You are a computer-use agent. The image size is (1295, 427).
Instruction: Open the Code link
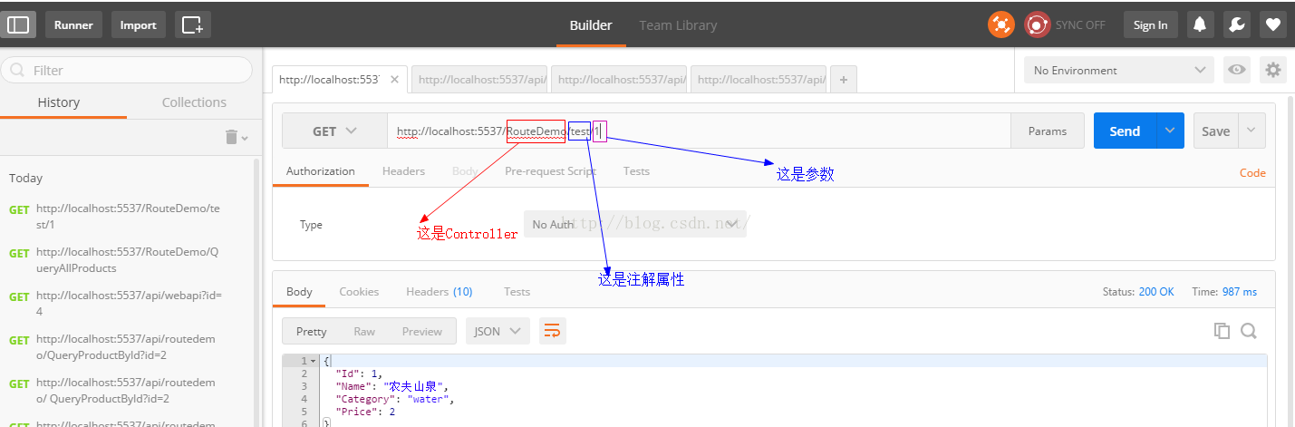1252,172
